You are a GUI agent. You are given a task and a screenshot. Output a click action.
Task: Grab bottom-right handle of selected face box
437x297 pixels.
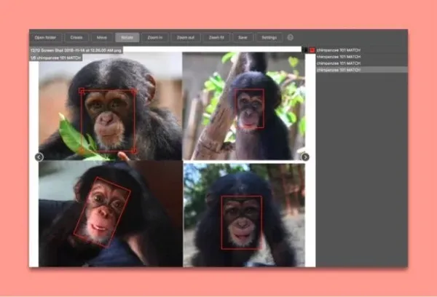pyautogui.click(x=134, y=151)
